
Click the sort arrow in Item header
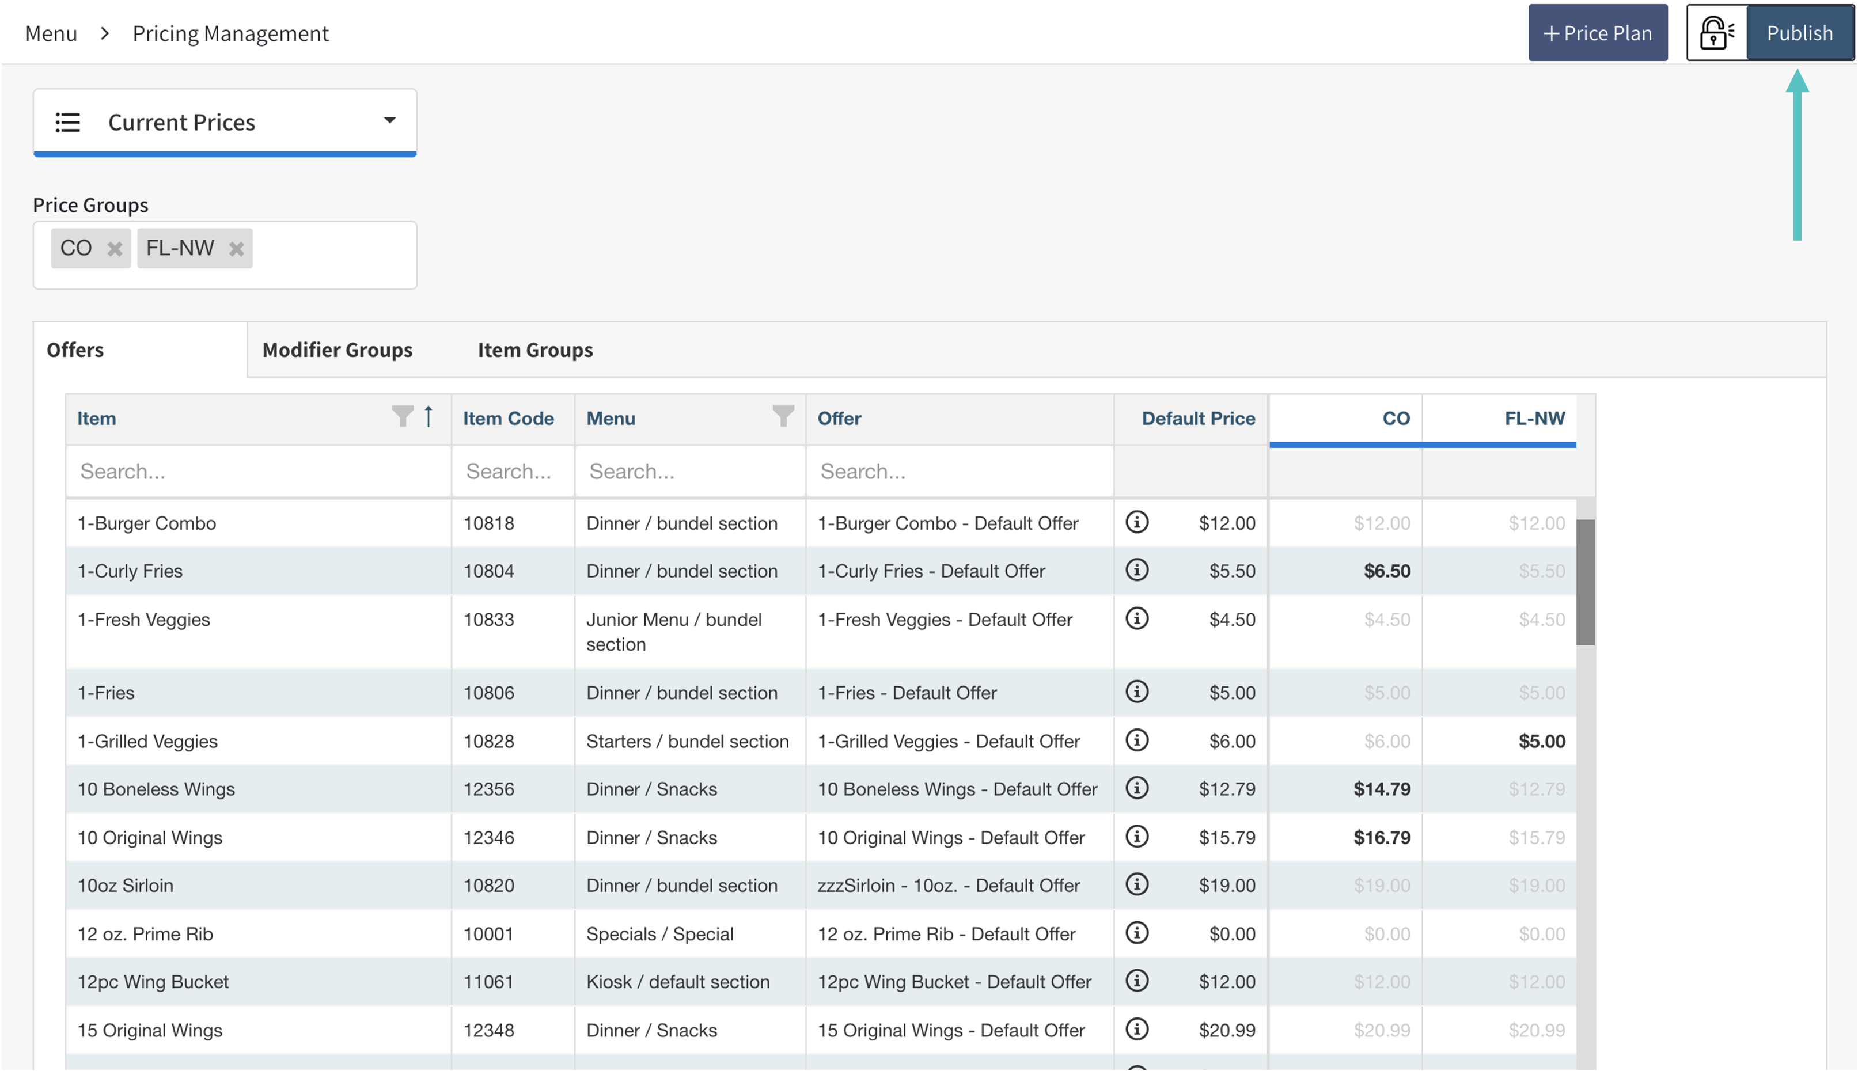[x=429, y=417]
